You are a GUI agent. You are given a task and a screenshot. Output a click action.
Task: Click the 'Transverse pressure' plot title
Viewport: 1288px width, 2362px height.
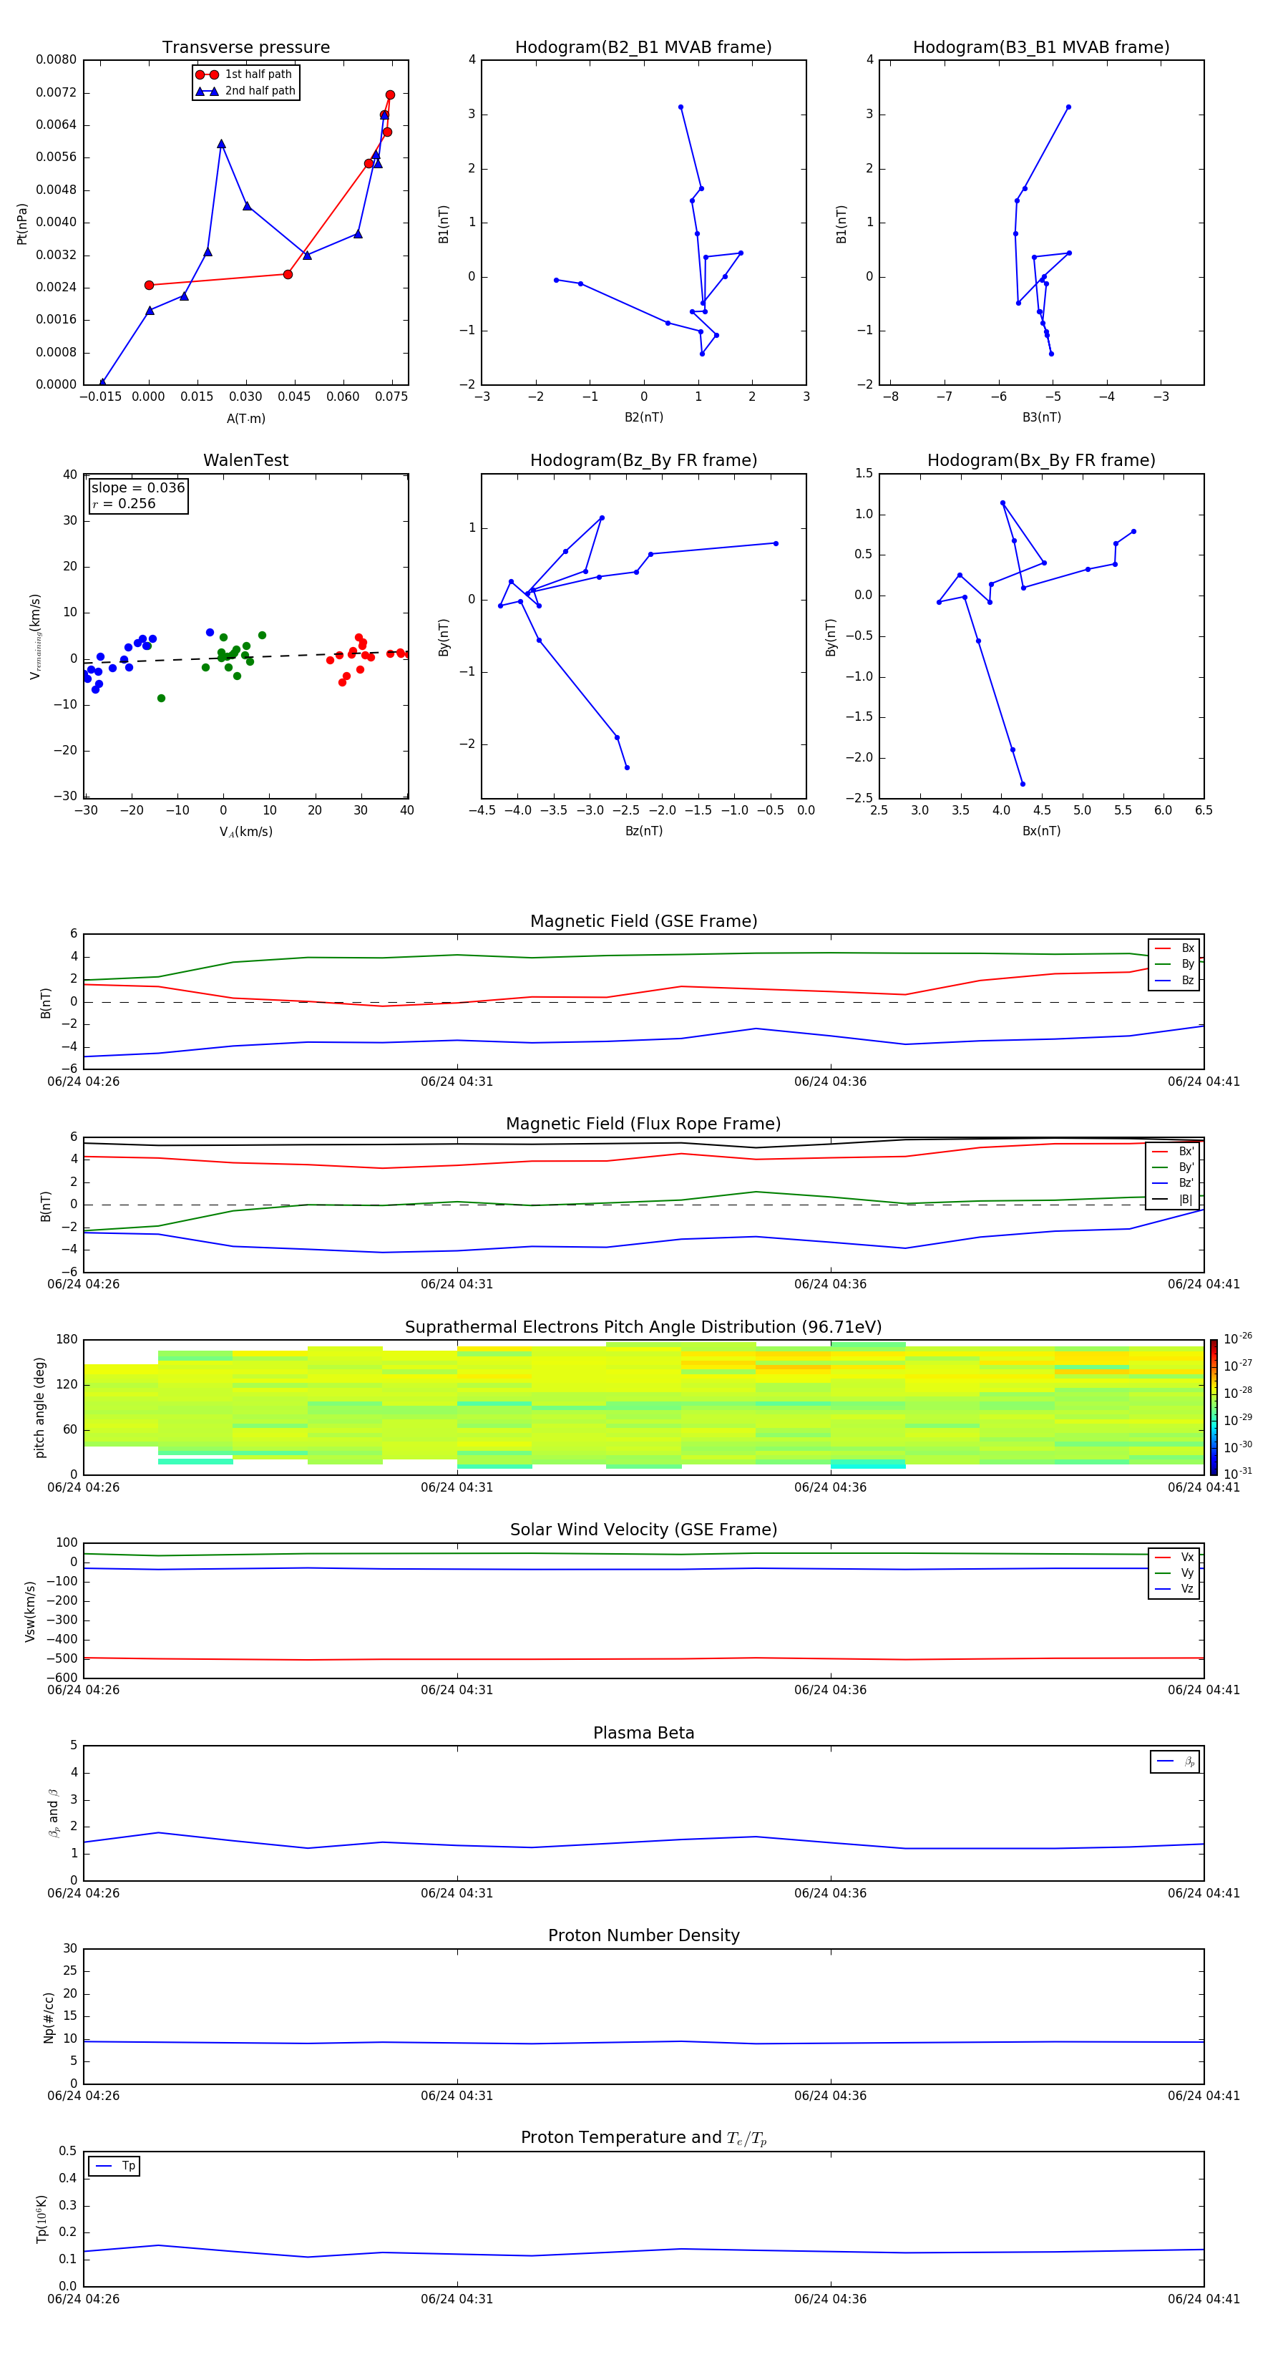pos(245,48)
